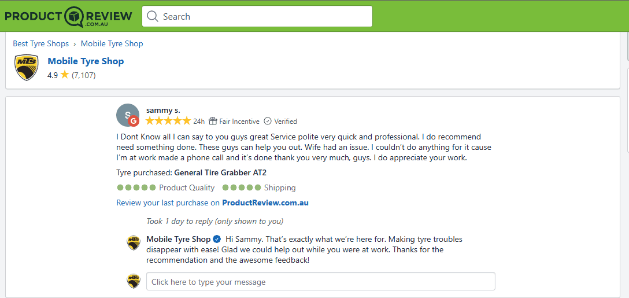Click the MTS avatar beside message box
Viewport: 629px width, 298px height.
[134, 281]
